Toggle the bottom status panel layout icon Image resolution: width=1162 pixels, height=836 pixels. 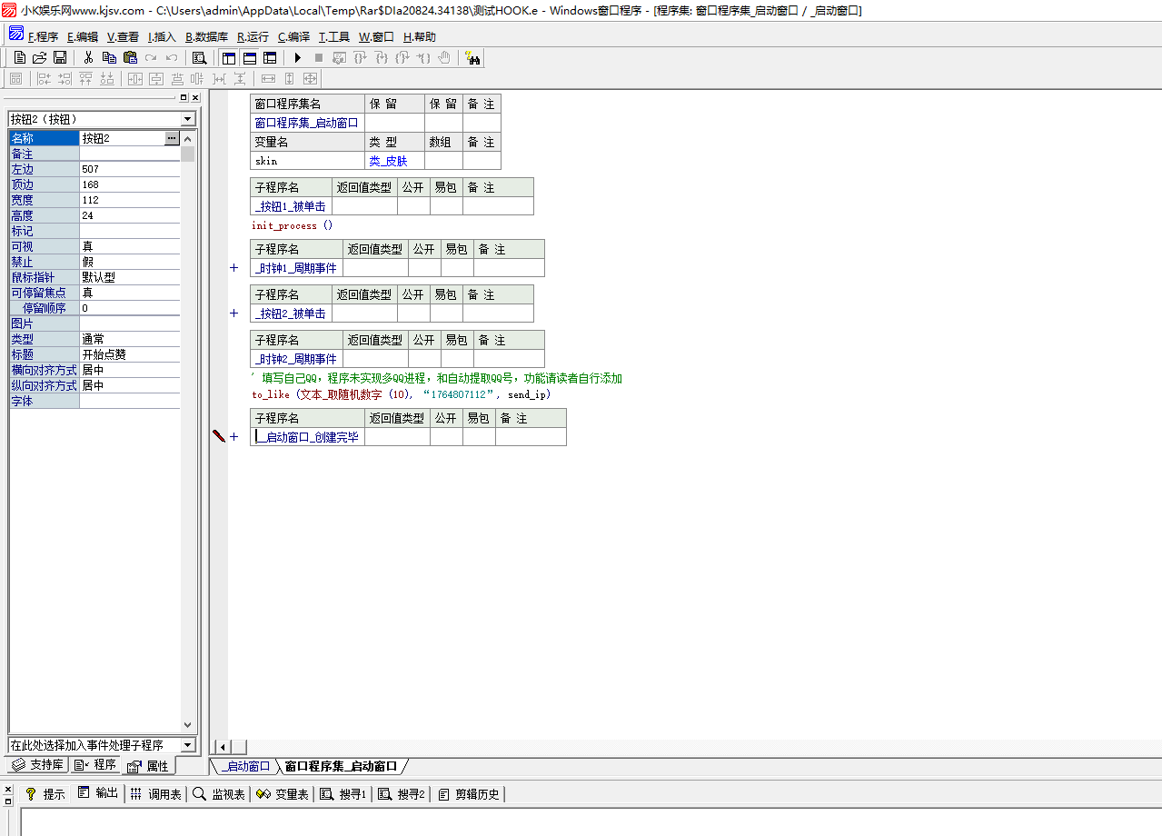tap(249, 57)
